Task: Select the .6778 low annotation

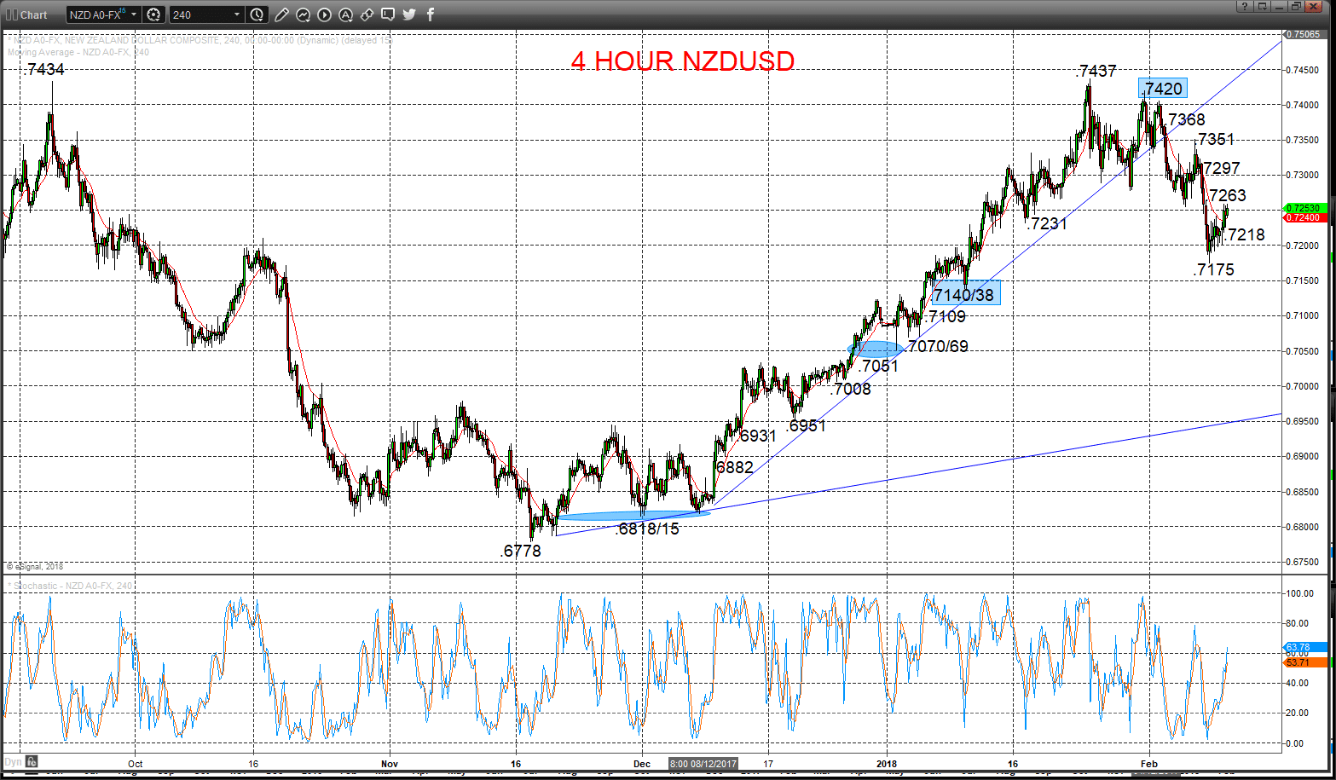Action: pos(520,551)
